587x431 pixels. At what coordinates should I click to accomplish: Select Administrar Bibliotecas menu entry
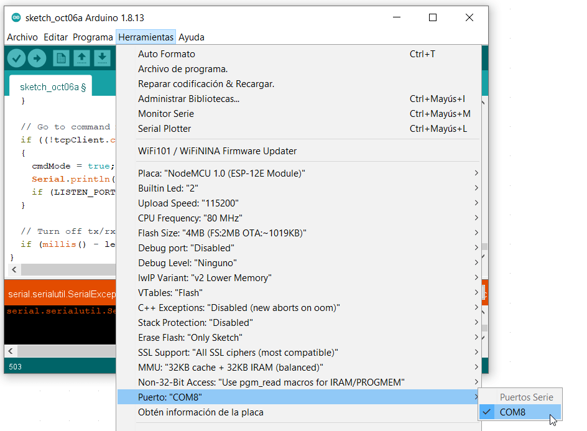188,99
